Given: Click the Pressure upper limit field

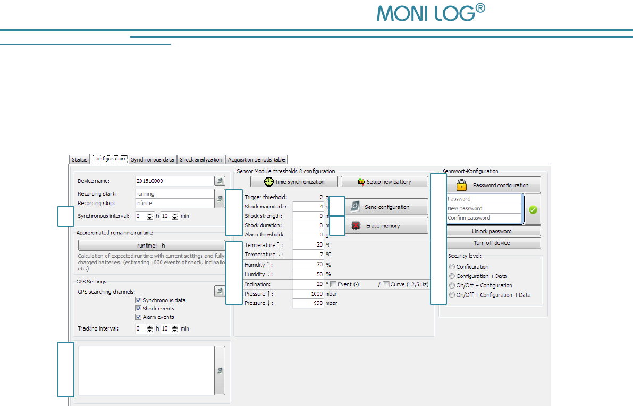Looking at the screenshot, I should pos(308,294).
